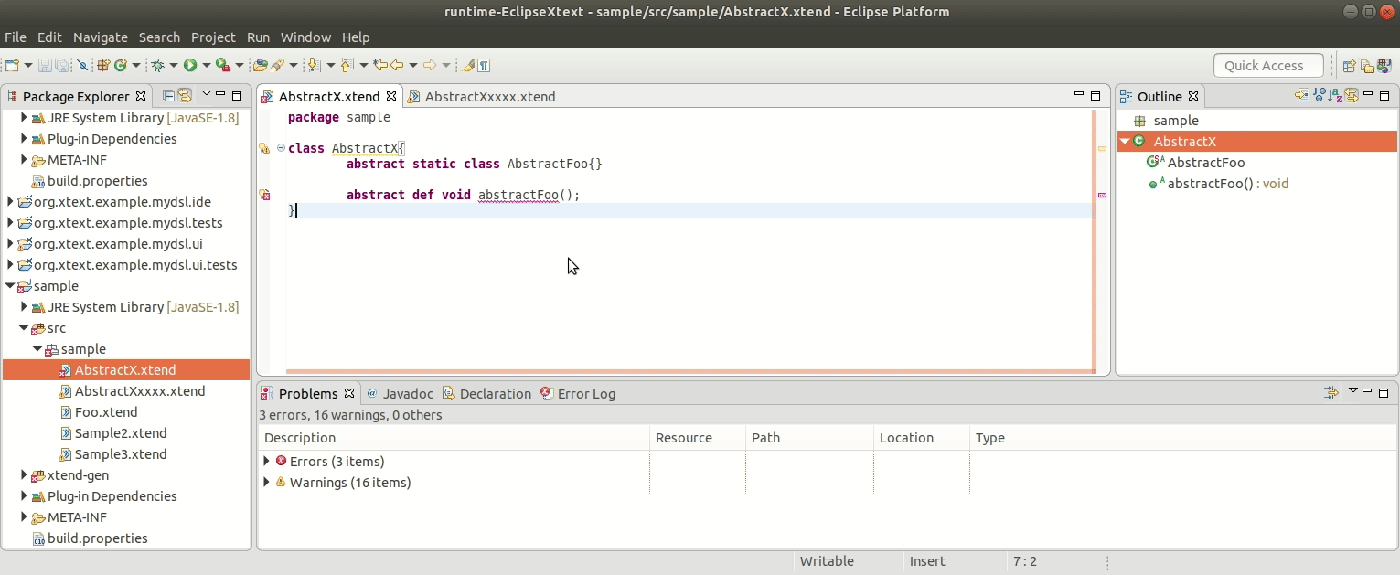Select AbstractFoo class in Outline

[1206, 163]
